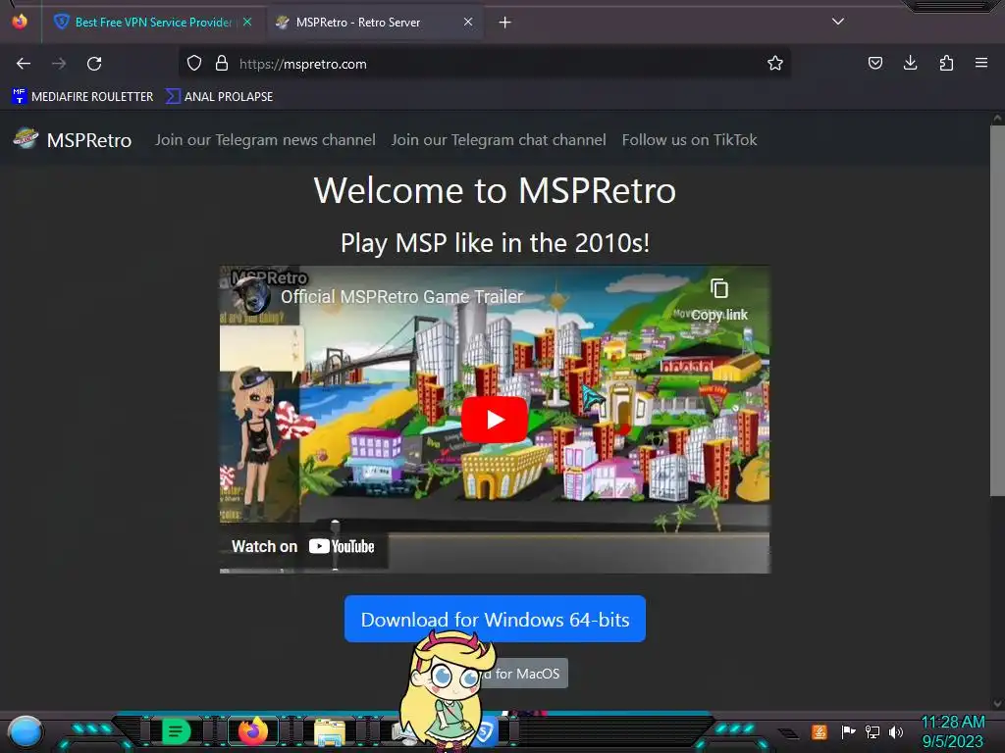Click the Star Butterfly desktop character
The height and width of the screenshot is (753, 1005).
point(448,690)
